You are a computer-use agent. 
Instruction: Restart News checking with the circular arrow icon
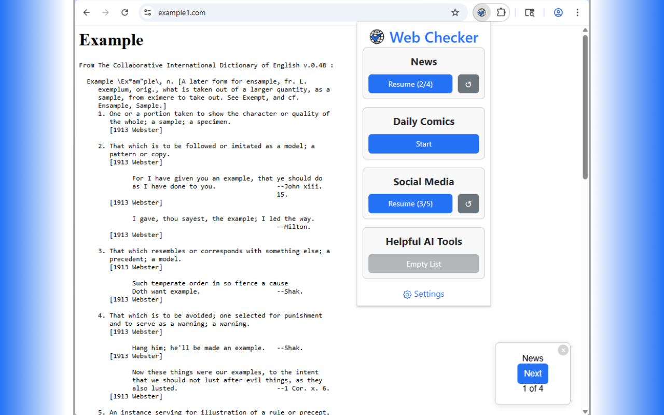pyautogui.click(x=468, y=84)
